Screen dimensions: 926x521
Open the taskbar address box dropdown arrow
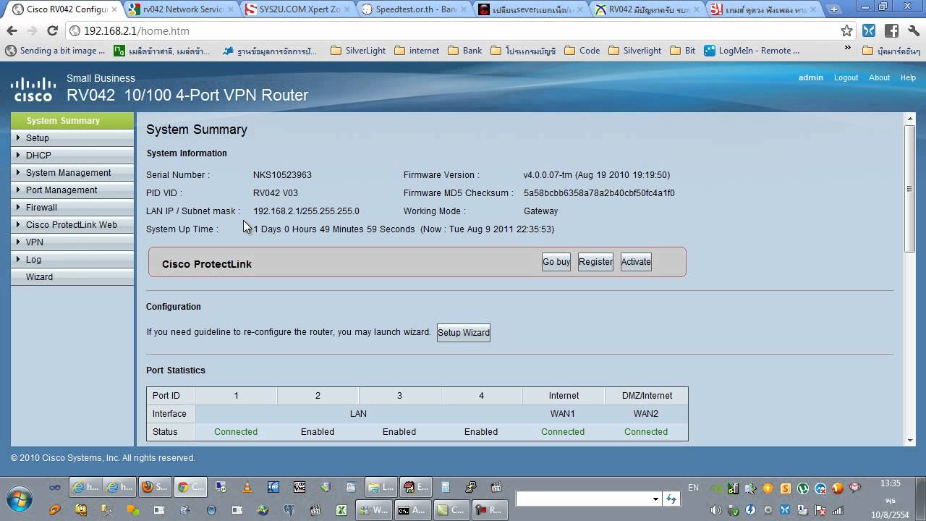(x=655, y=499)
